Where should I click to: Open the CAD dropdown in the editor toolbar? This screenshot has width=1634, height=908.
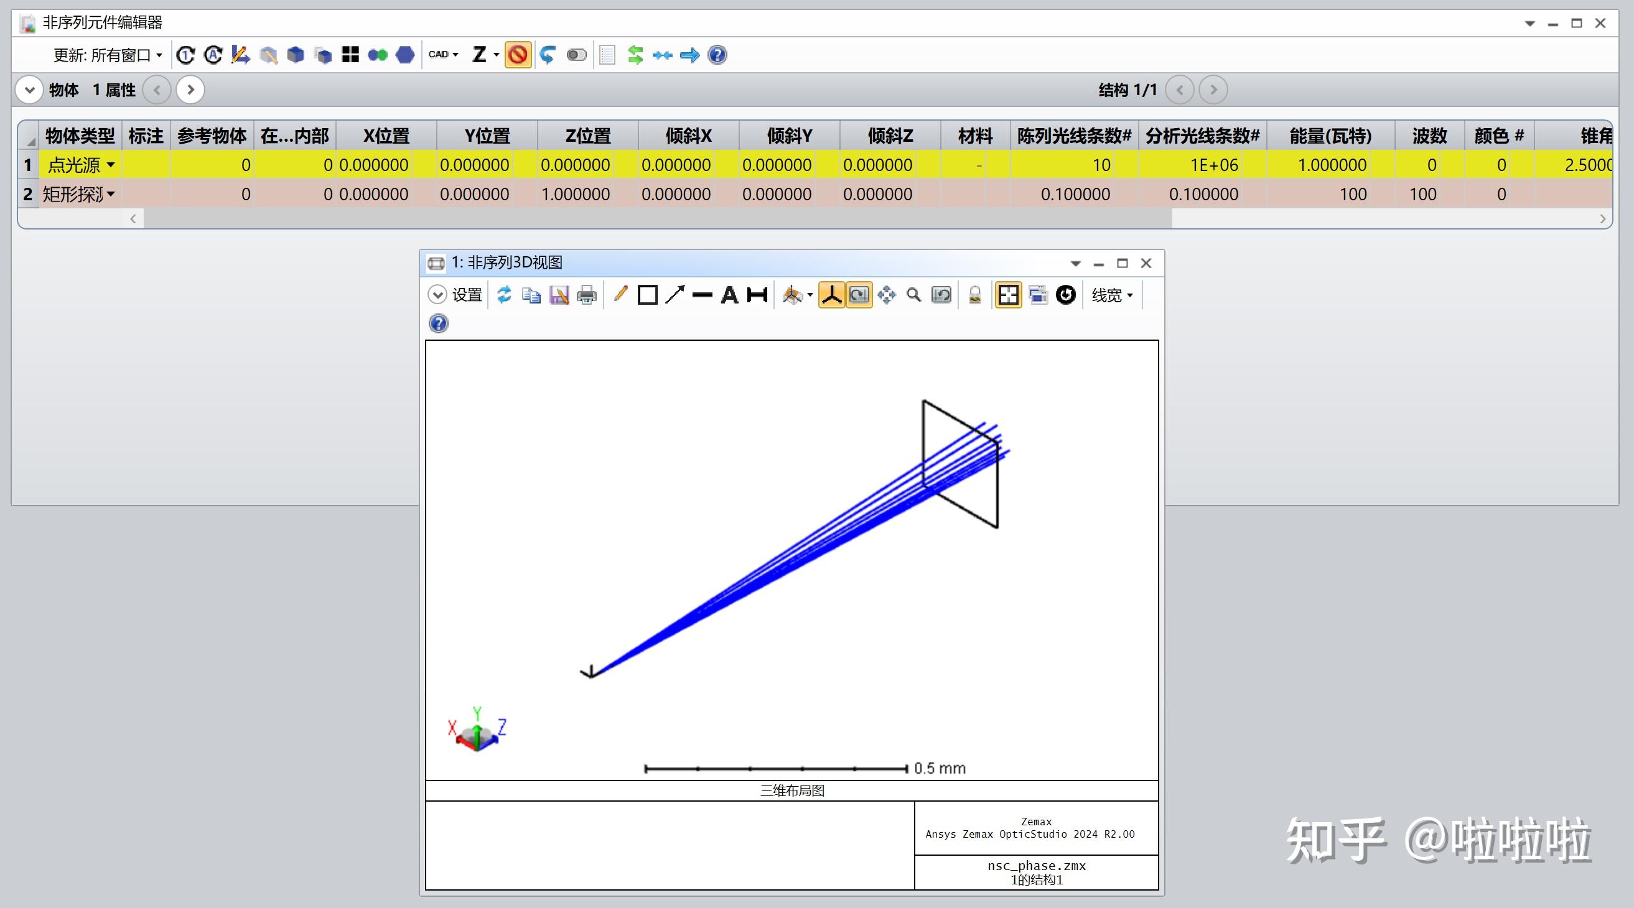pyautogui.click(x=444, y=55)
